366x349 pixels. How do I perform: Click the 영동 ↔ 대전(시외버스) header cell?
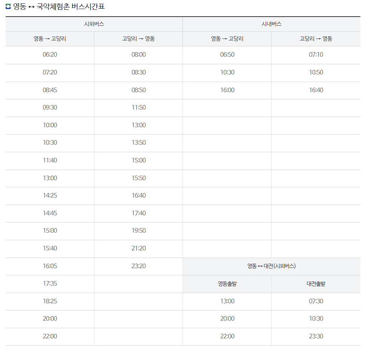[x=271, y=266]
